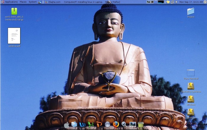Click the power button in top panel
This screenshot has height=130, width=207.
pos(205,2)
